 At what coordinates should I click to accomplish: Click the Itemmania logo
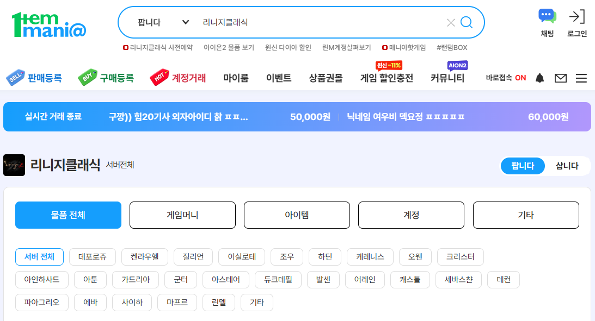pos(49,25)
